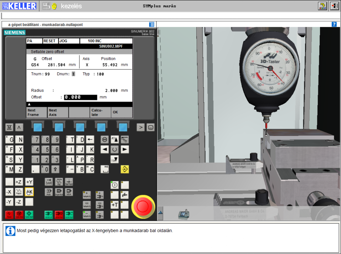Jog the axis with -X key
341x254 pixels.
9,192
